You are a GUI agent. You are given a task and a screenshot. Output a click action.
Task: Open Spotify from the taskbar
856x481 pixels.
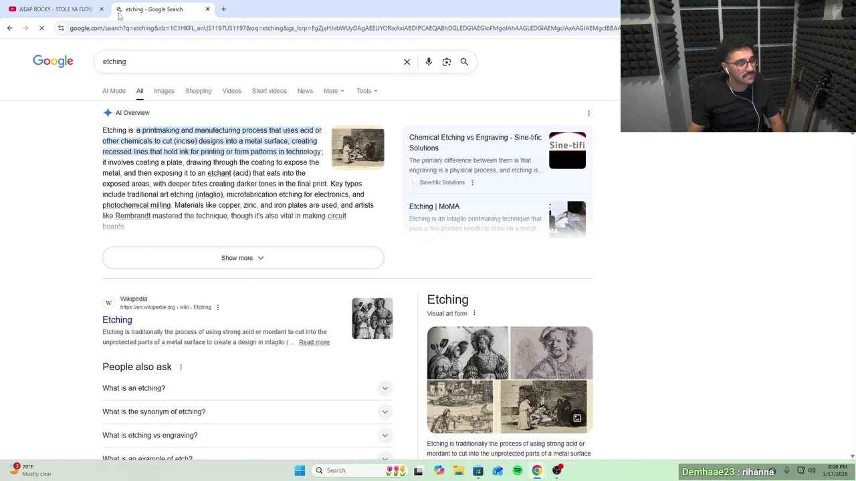518,470
